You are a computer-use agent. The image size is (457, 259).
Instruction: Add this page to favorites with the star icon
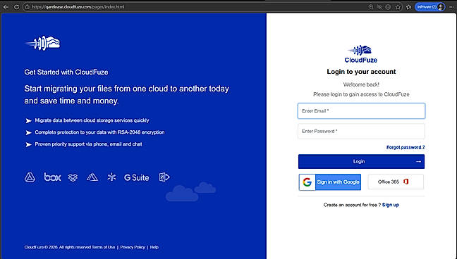(398, 7)
